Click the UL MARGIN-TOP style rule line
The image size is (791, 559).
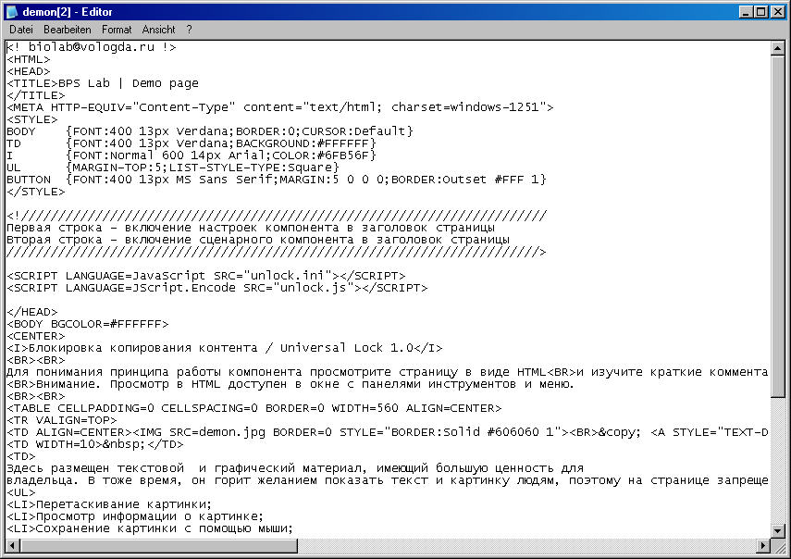point(173,168)
